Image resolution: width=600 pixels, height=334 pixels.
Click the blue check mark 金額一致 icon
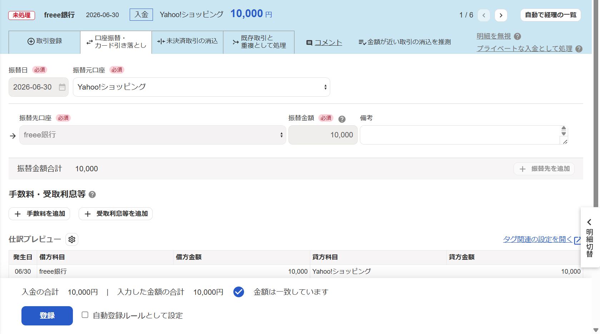[239, 292]
